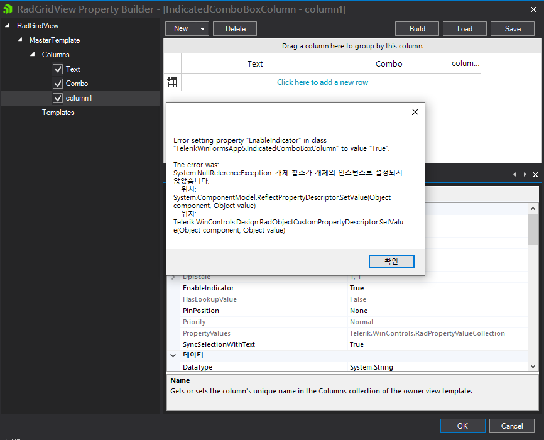Click the Load button
This screenshot has width=544, height=440.
click(x=465, y=29)
